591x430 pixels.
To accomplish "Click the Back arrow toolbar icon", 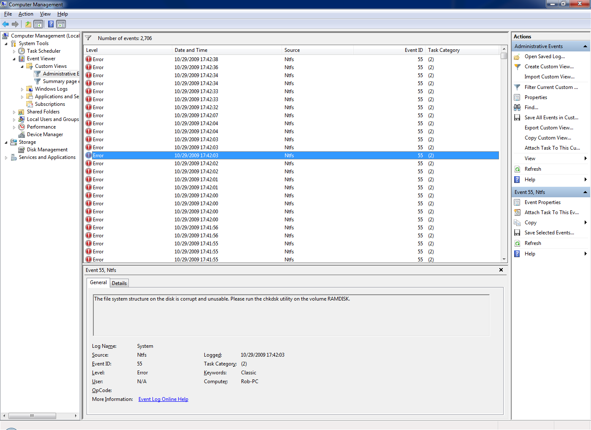I will click(x=5, y=24).
